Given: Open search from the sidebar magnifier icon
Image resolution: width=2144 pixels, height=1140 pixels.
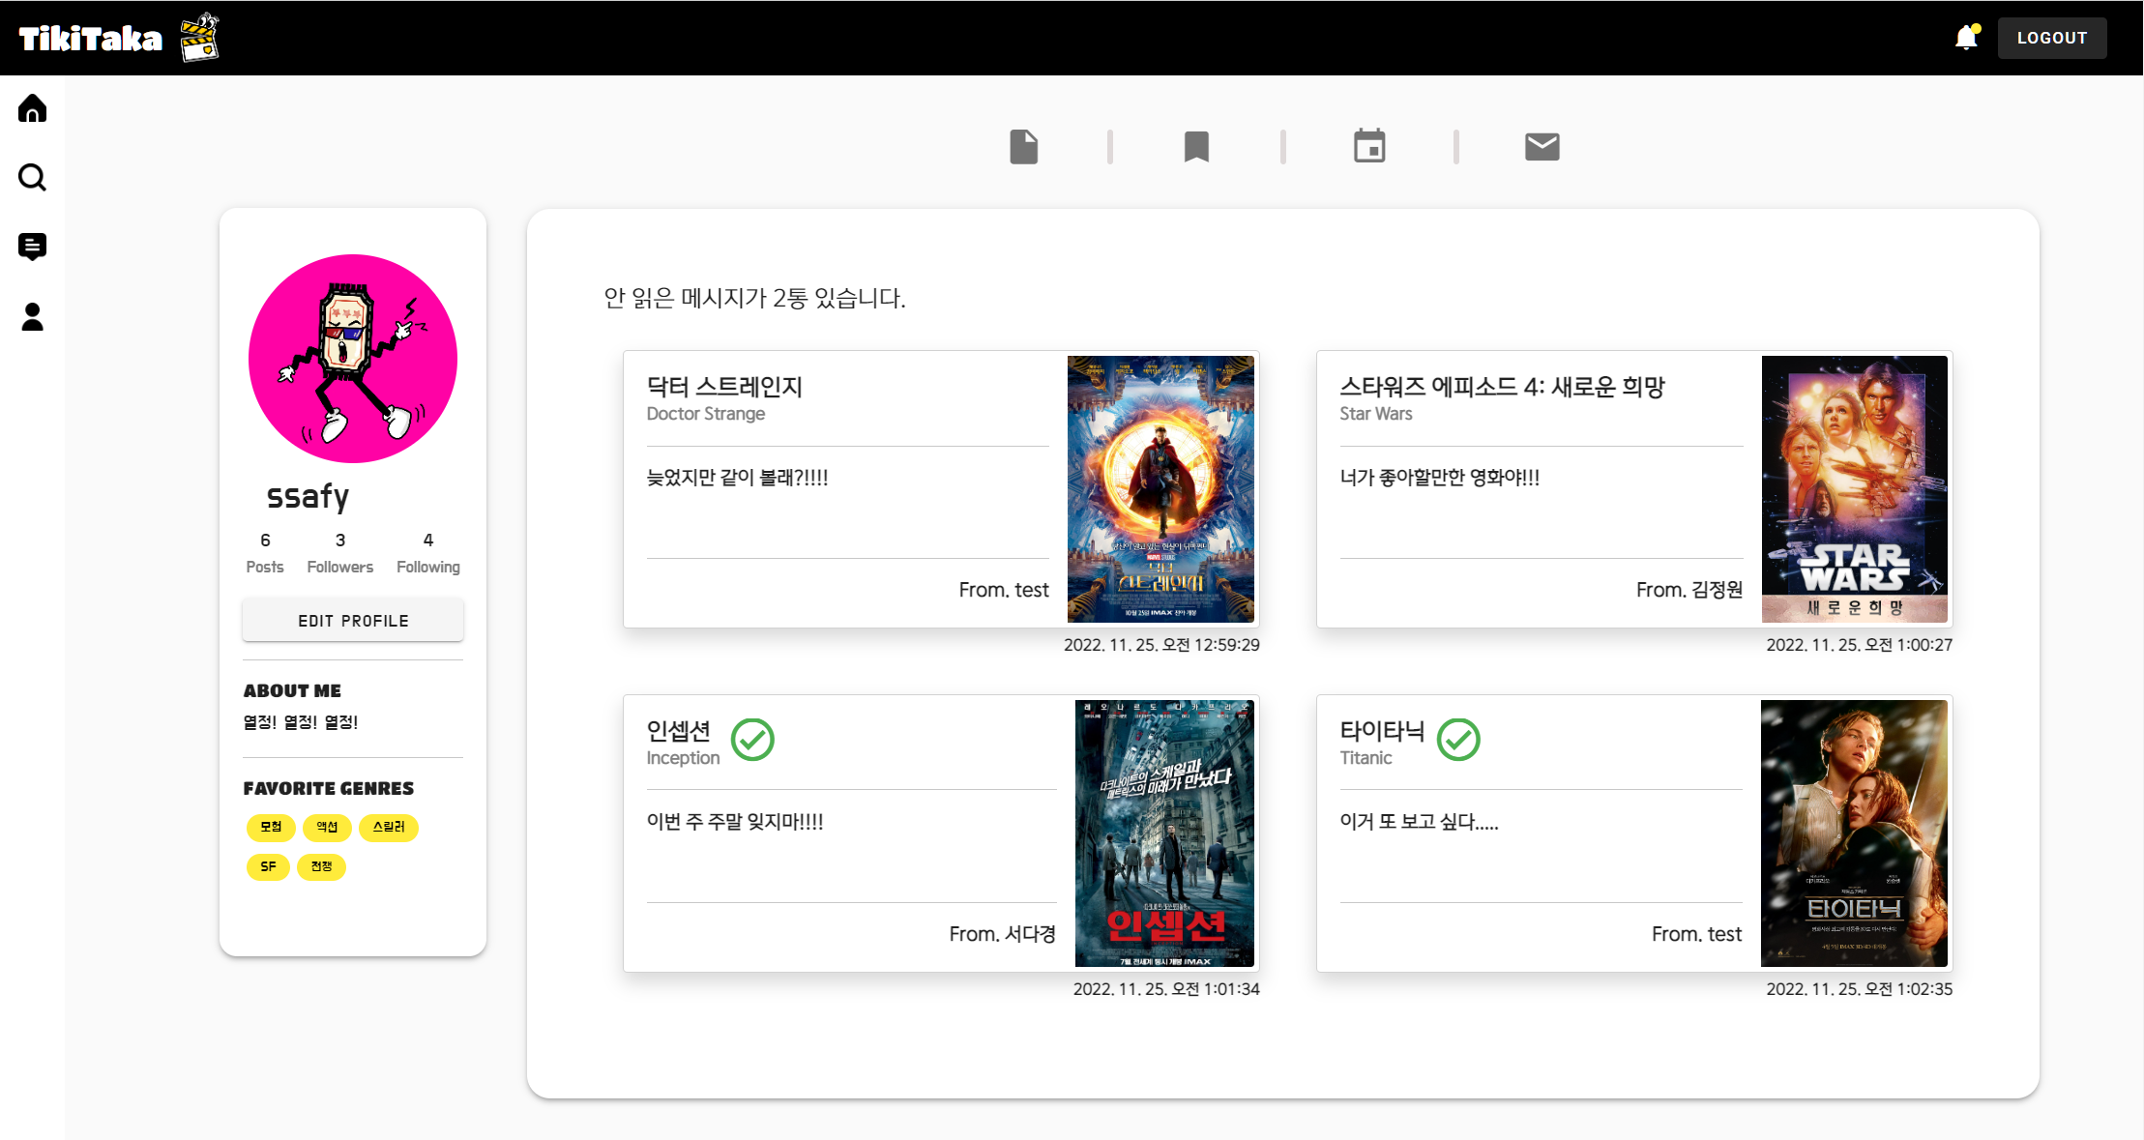Looking at the screenshot, I should (32, 177).
